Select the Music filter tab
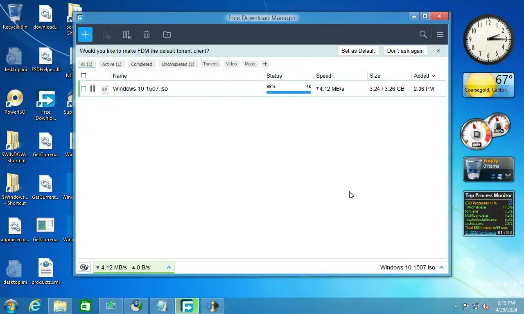 click(x=250, y=64)
